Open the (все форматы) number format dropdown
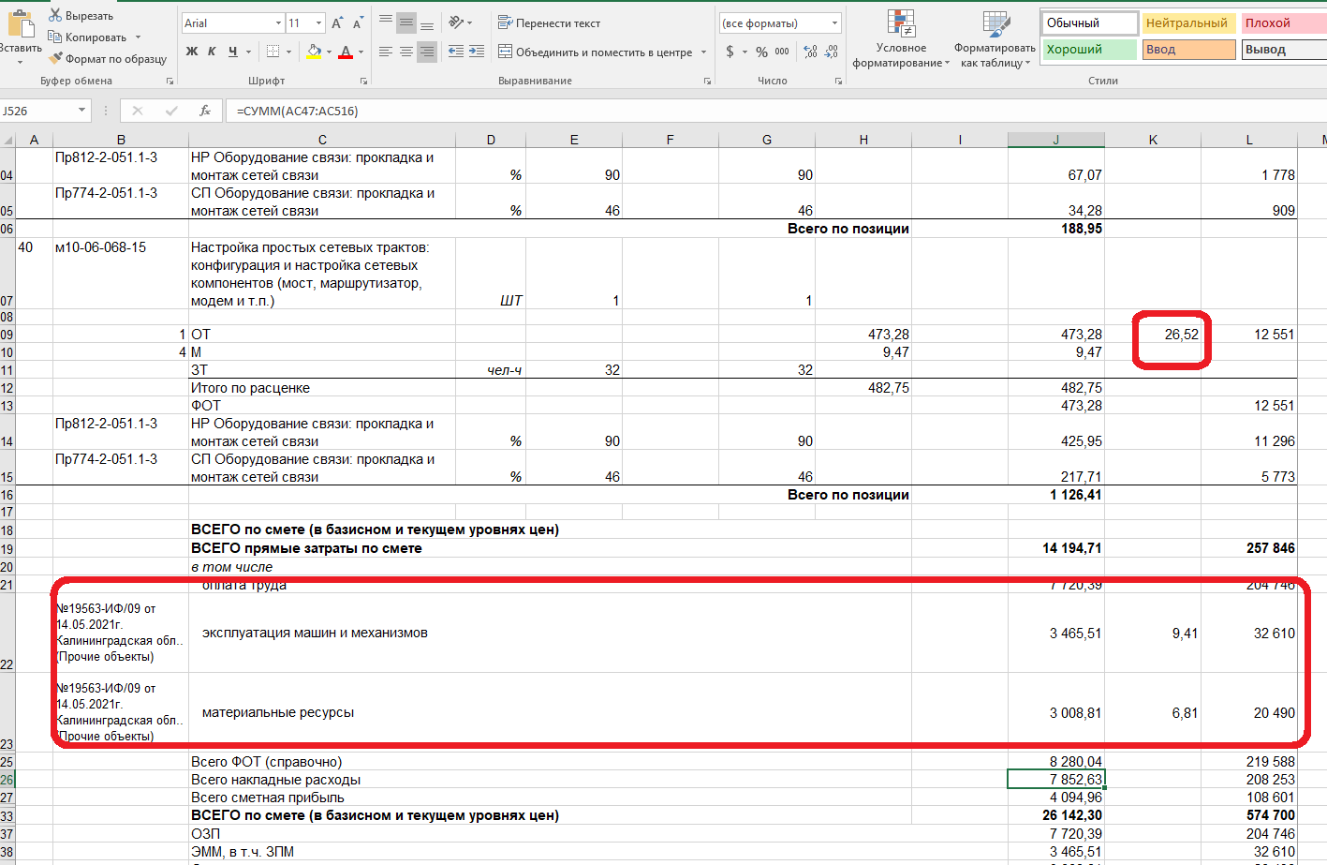 834,22
